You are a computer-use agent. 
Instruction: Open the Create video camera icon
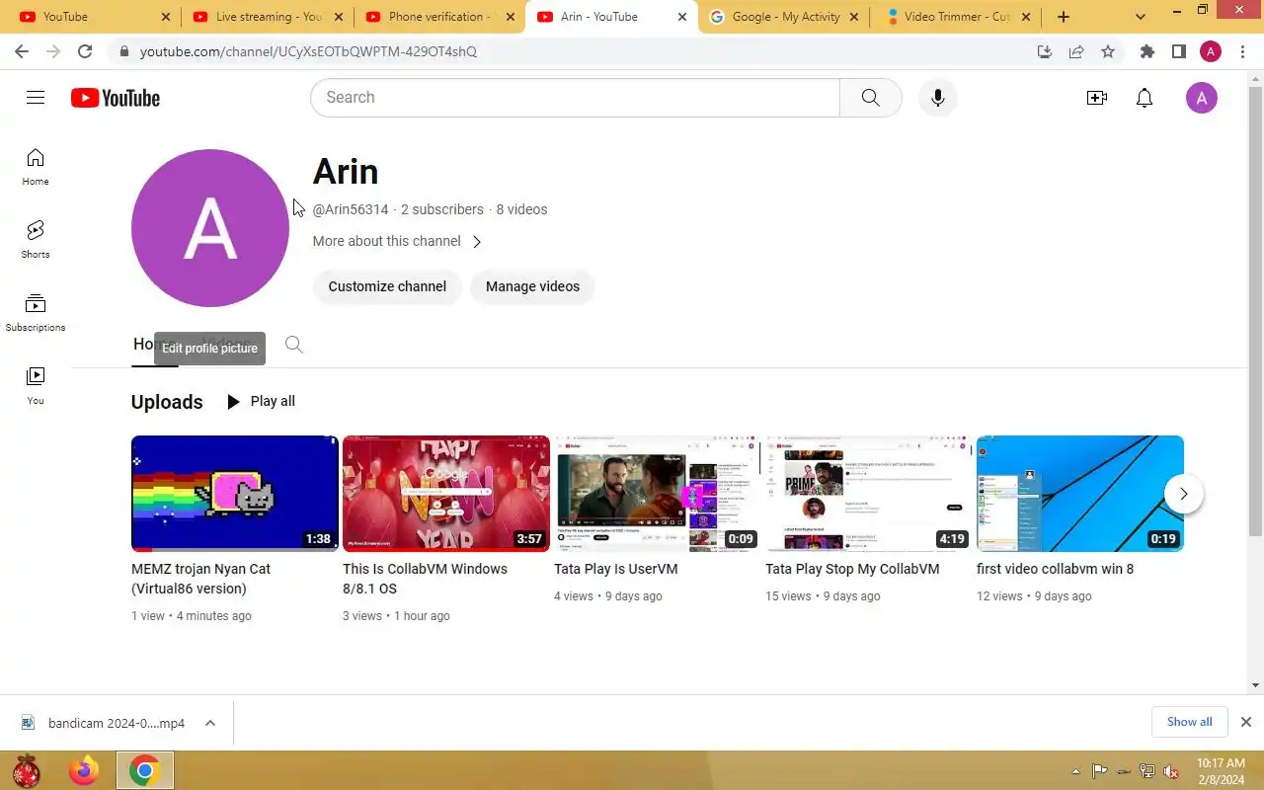(x=1096, y=98)
